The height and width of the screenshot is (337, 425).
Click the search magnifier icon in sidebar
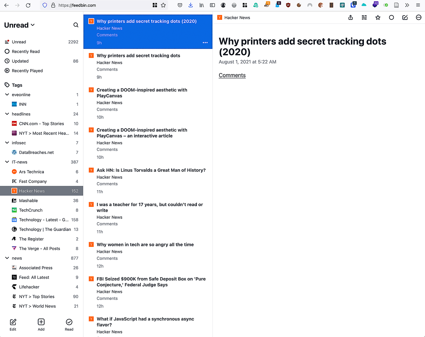point(76,25)
